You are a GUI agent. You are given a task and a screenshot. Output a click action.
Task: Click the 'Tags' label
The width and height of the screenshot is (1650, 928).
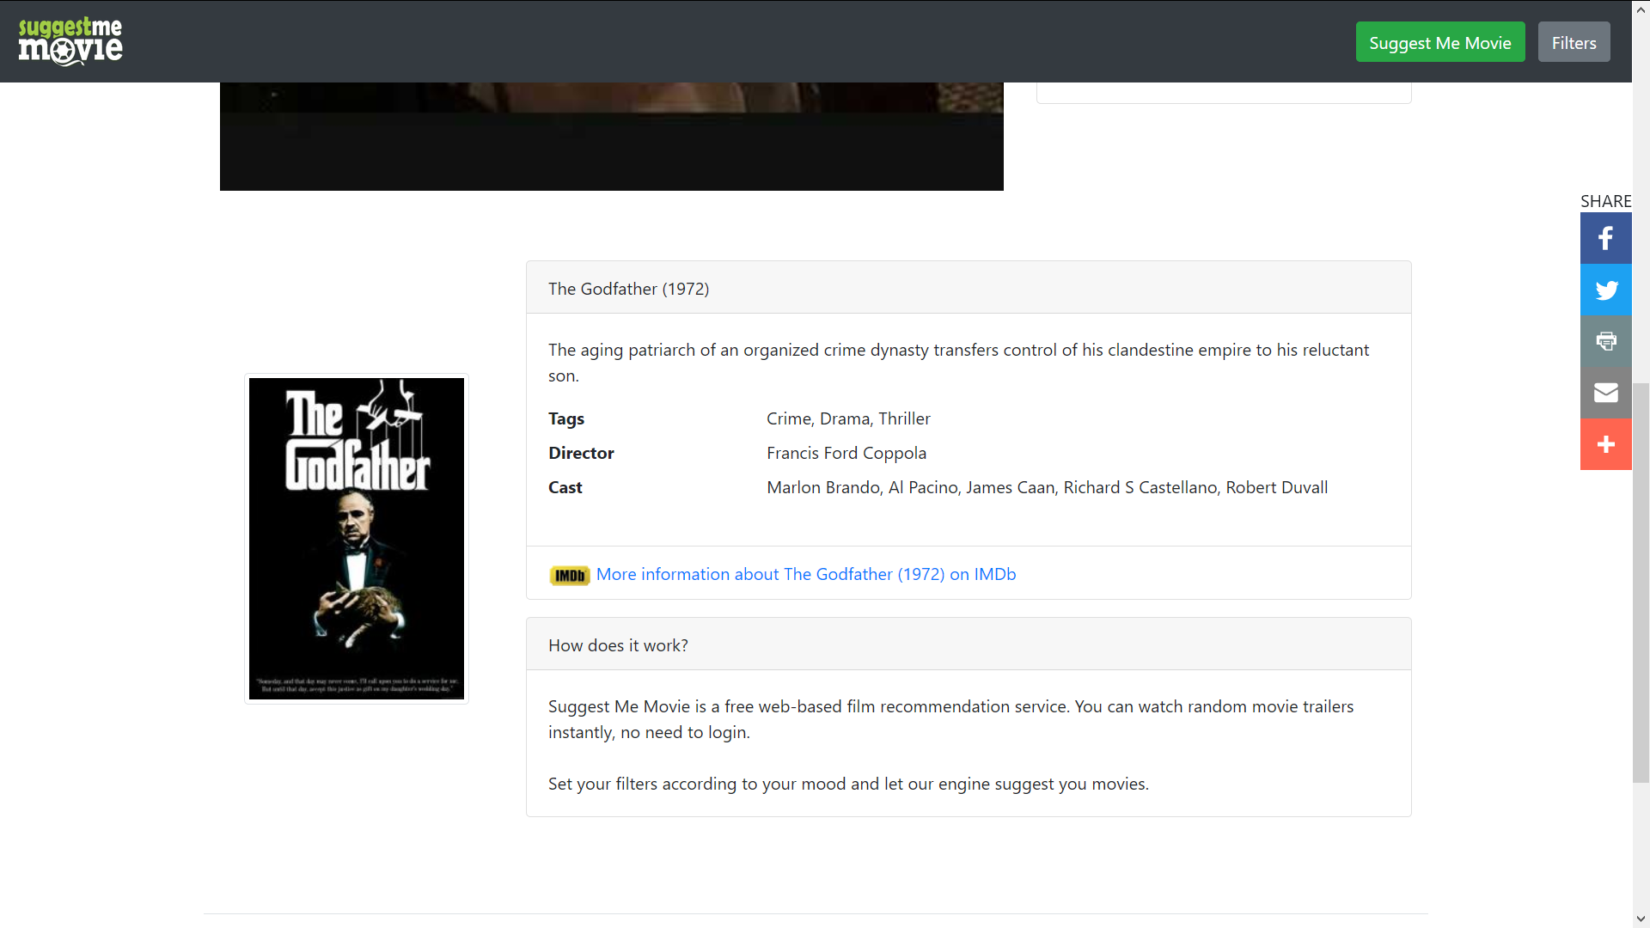click(566, 418)
